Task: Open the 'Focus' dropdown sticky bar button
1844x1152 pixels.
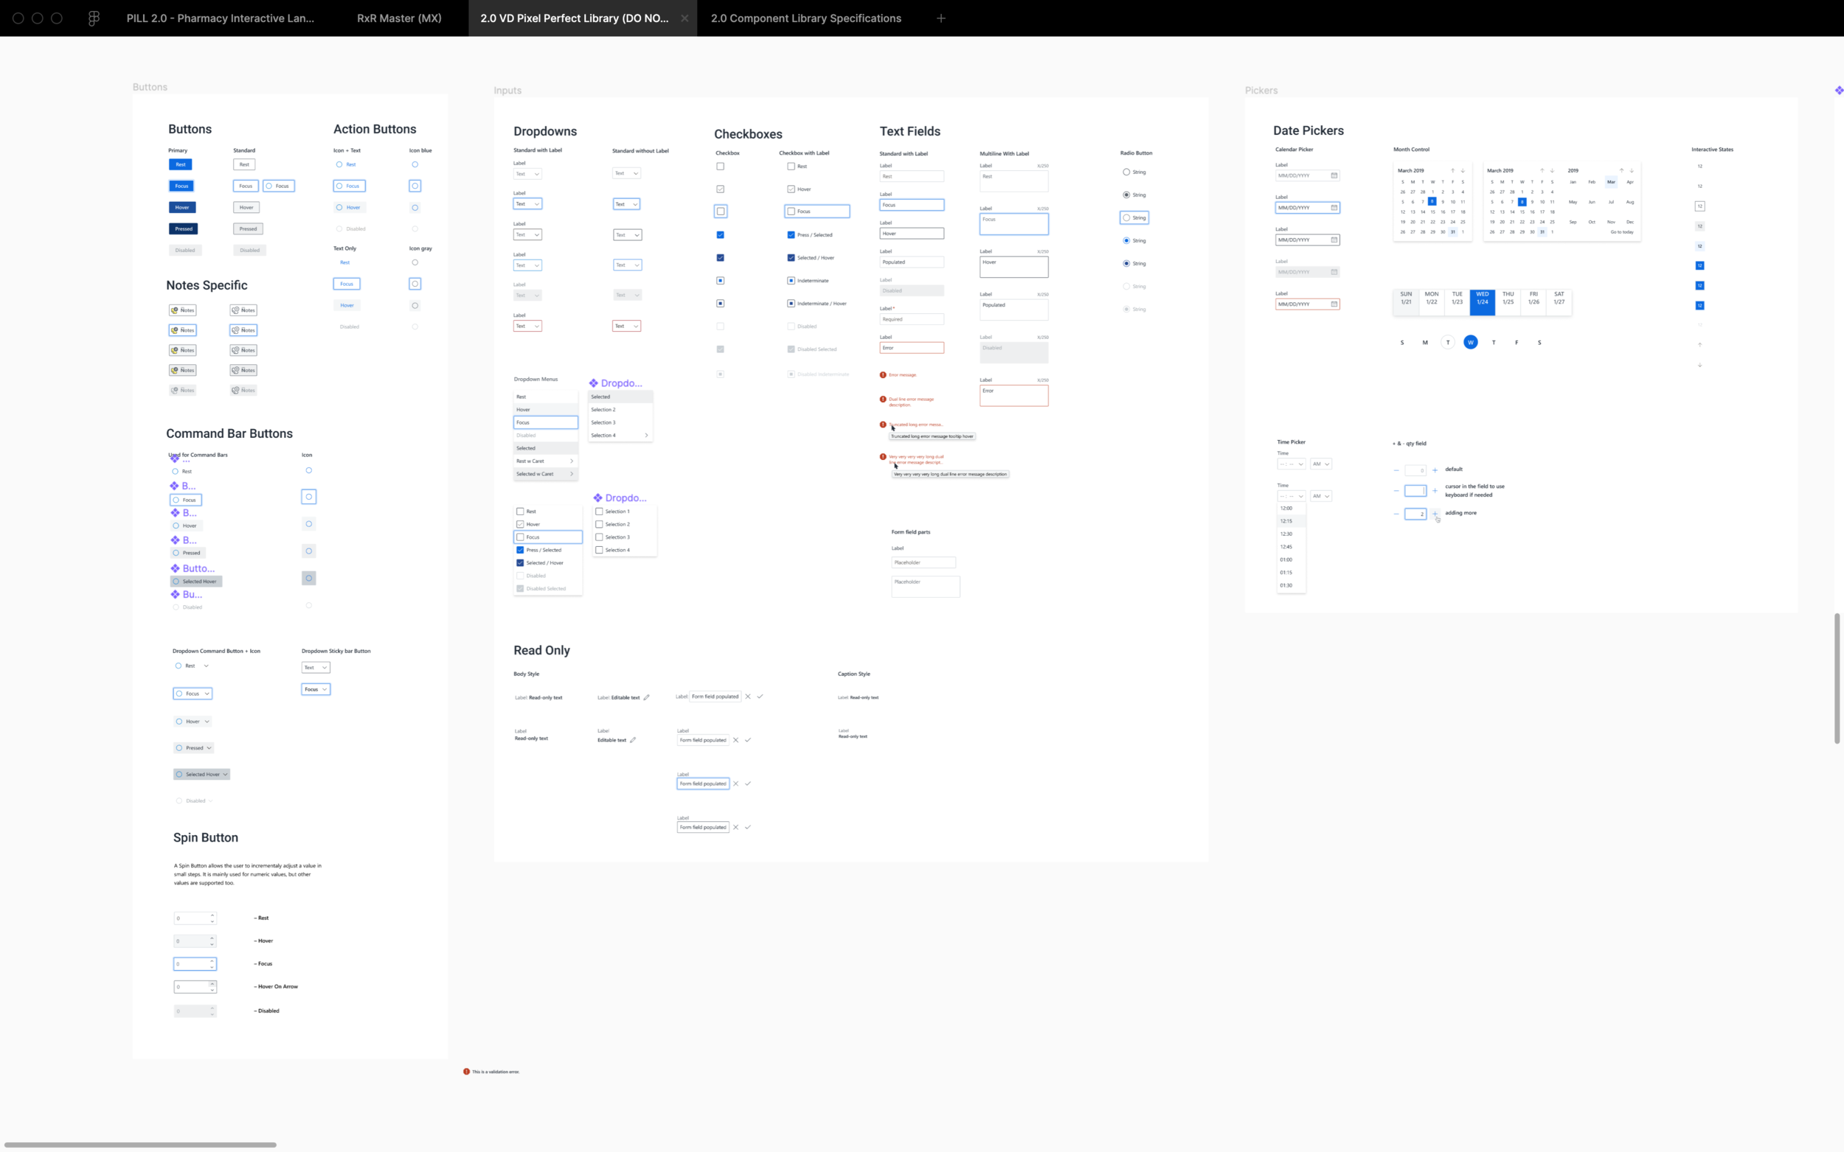Action: tap(316, 688)
